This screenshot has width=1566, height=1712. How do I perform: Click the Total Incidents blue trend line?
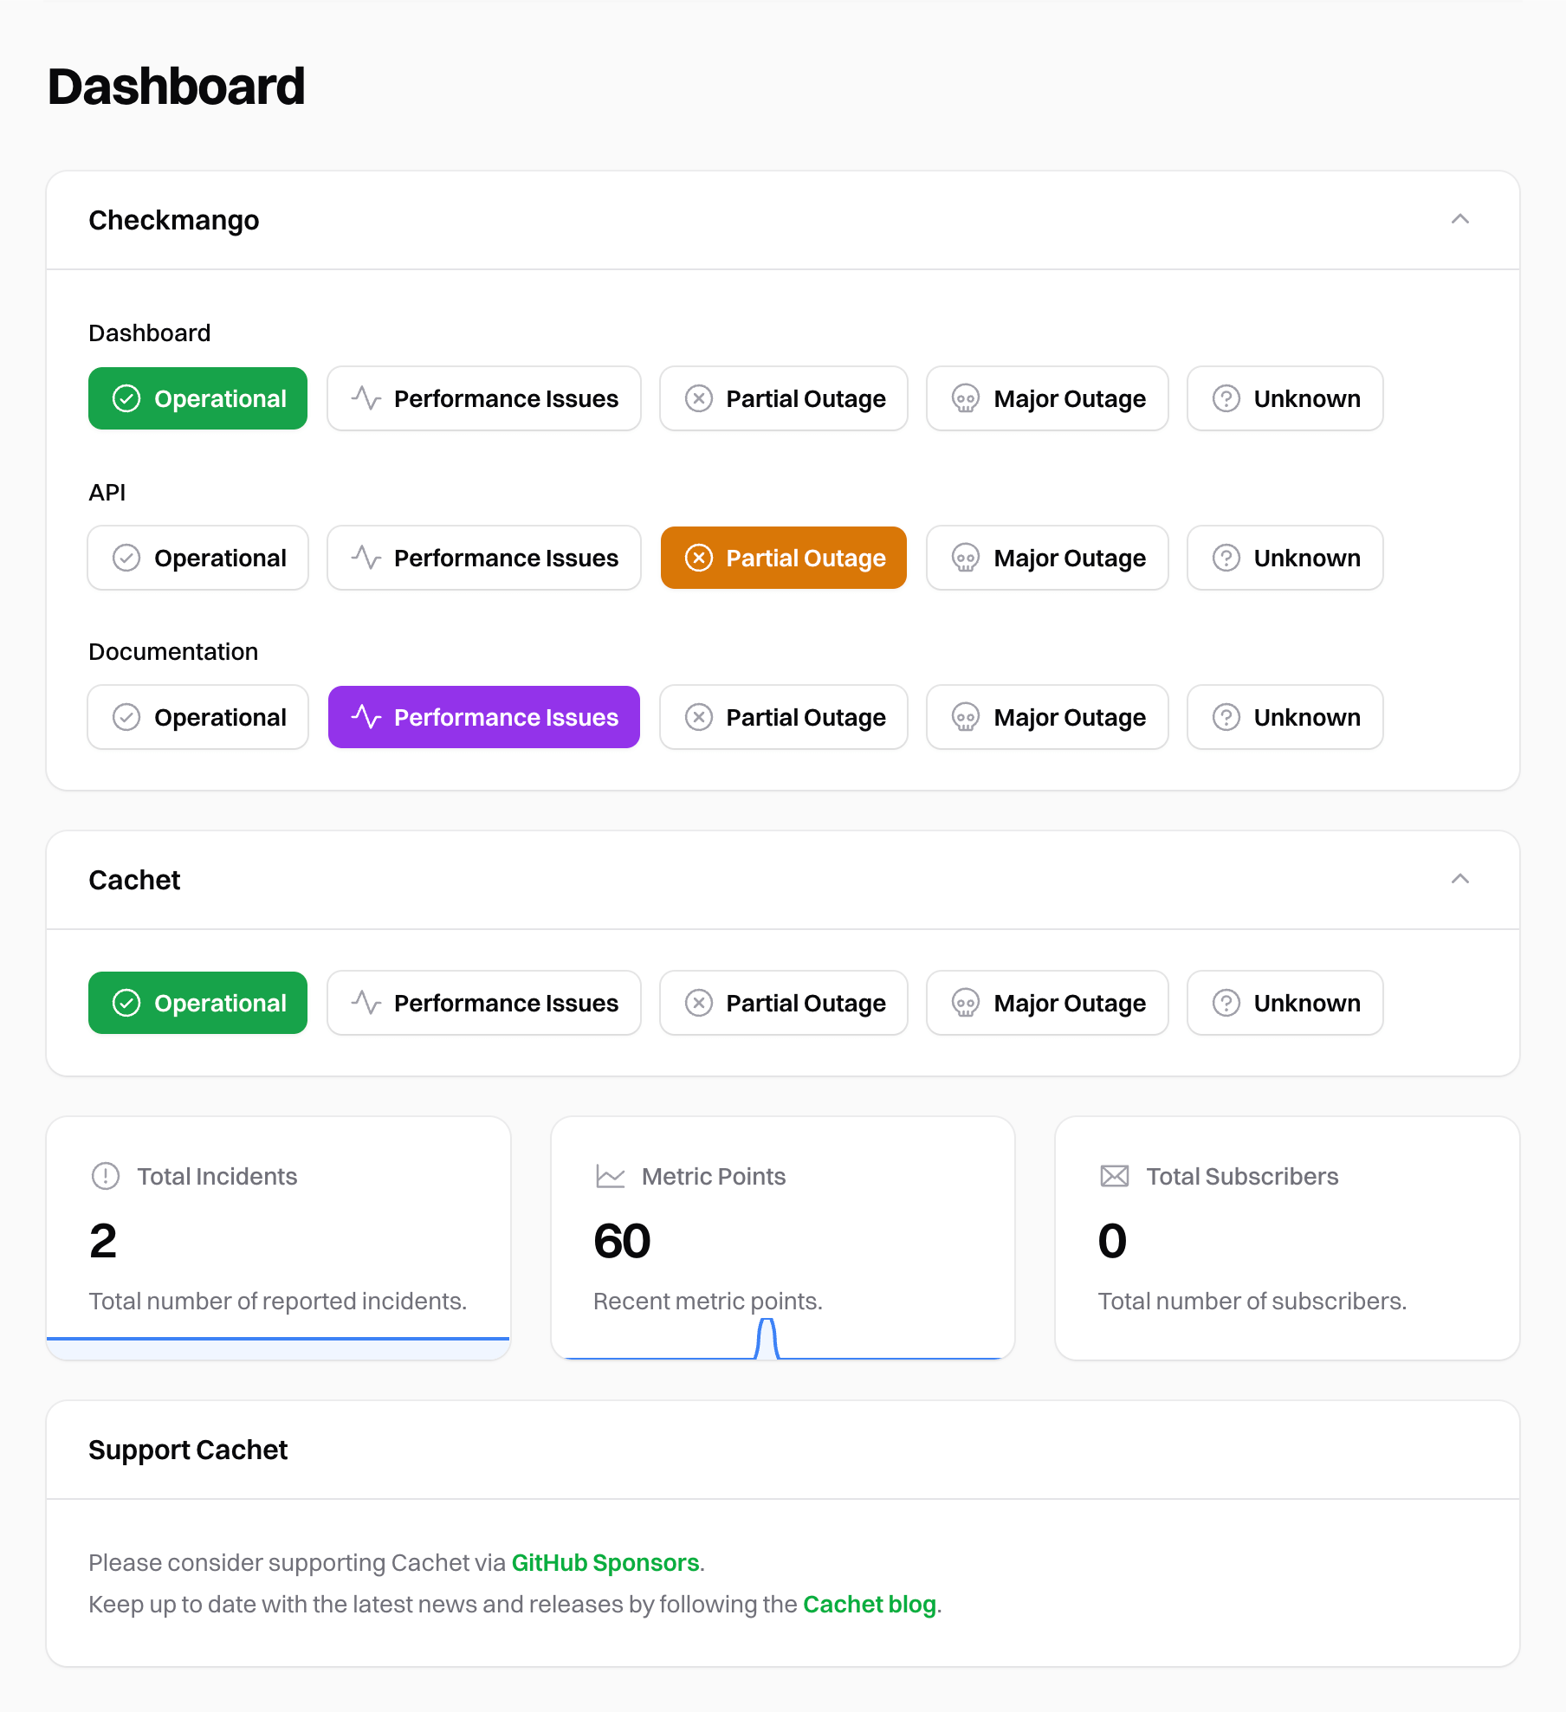pyautogui.click(x=278, y=1339)
